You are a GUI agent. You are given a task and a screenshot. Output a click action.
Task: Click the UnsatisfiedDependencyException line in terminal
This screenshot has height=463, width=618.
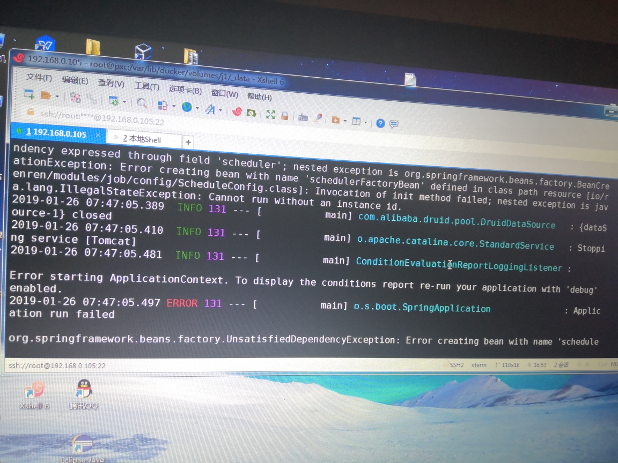point(304,340)
